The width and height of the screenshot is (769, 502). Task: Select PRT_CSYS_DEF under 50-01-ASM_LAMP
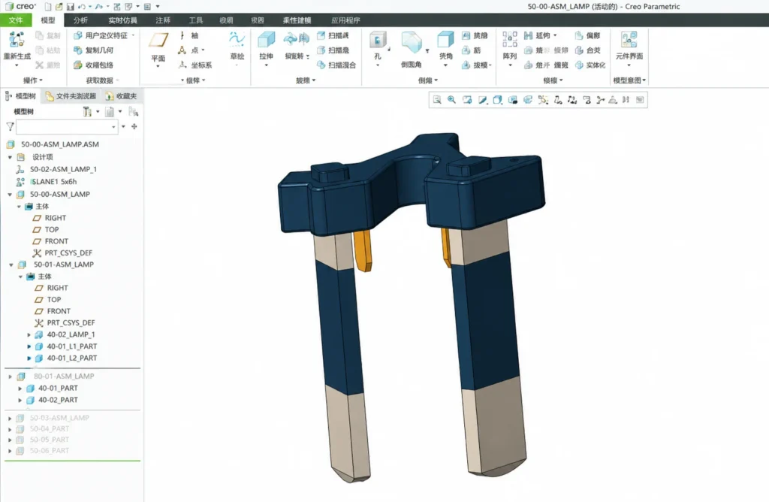[71, 323]
